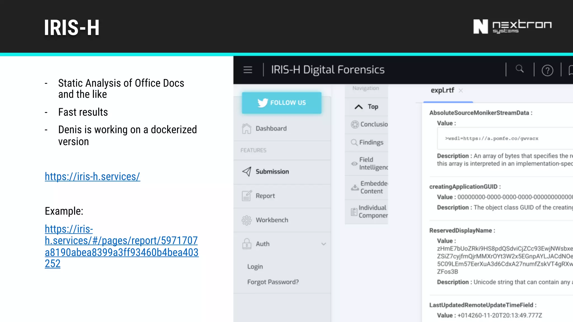
Task: Go to Embedded Content section
Action: tap(367, 187)
